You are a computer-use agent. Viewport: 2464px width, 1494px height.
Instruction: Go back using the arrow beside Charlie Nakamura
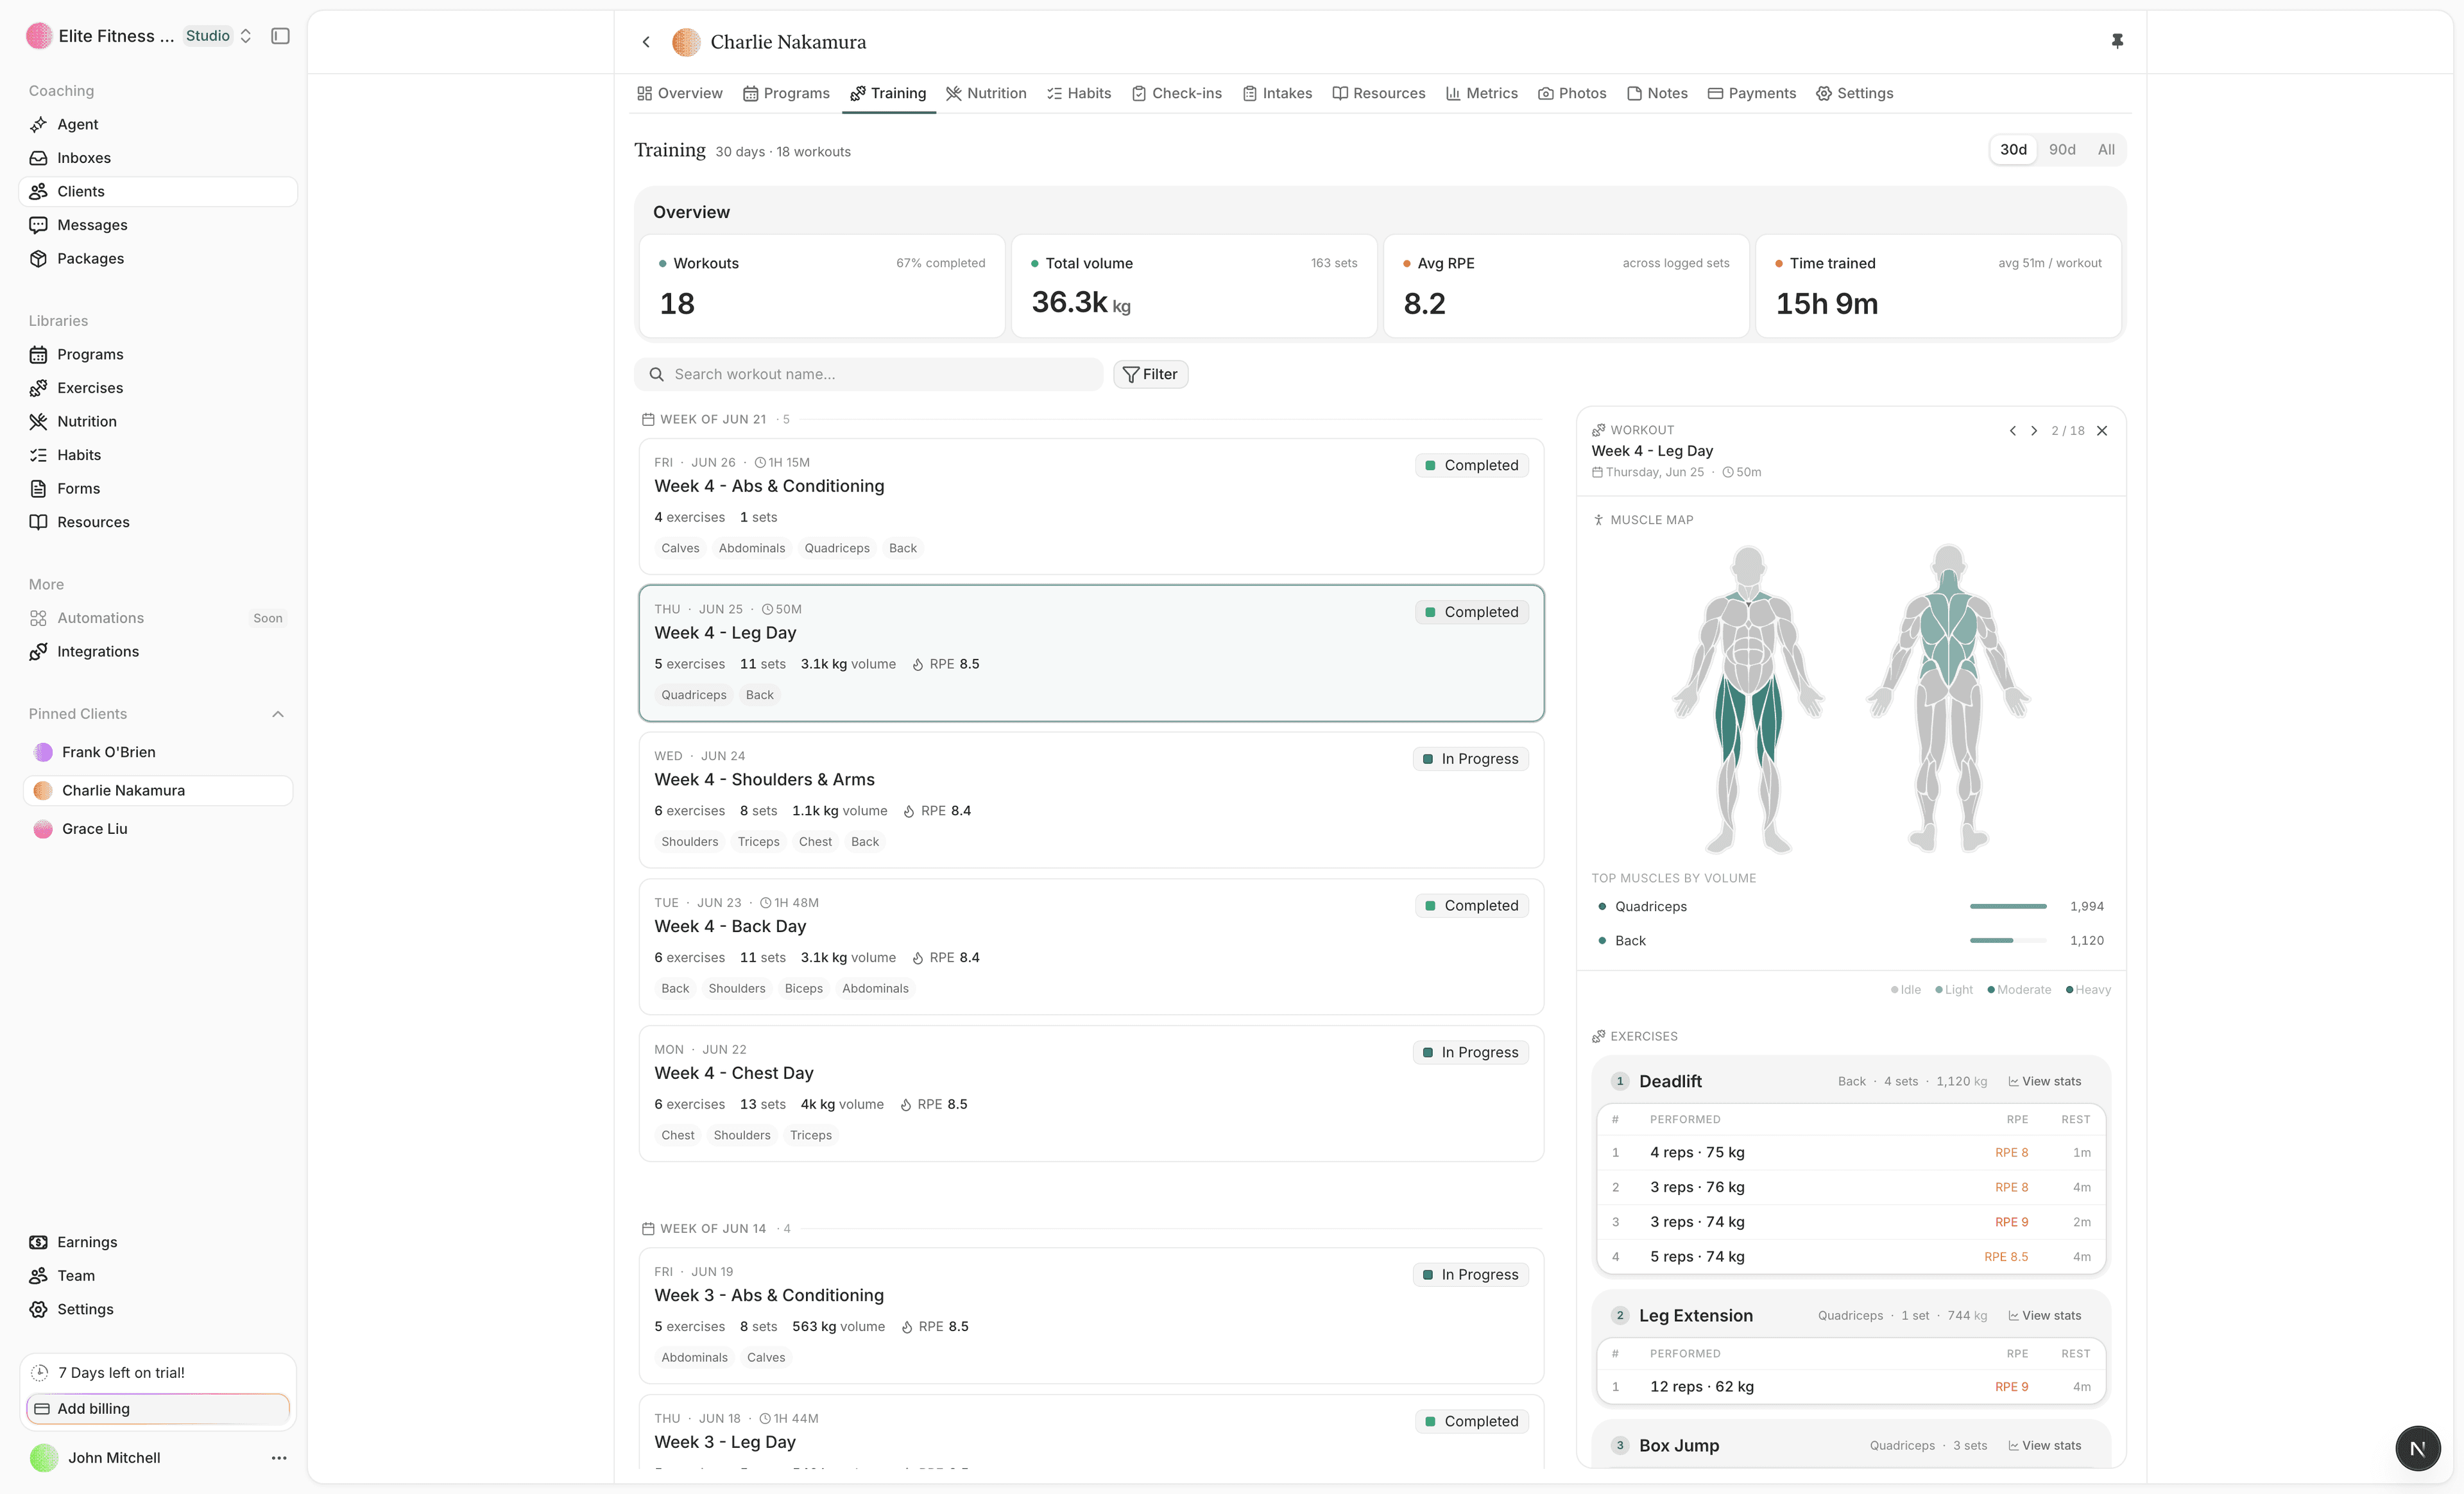646,42
